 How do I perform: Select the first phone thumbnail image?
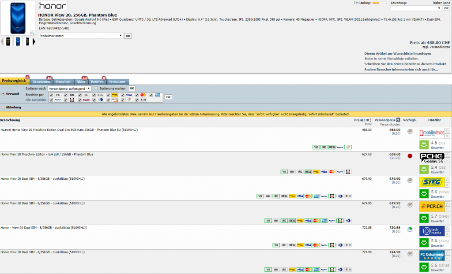point(8,41)
